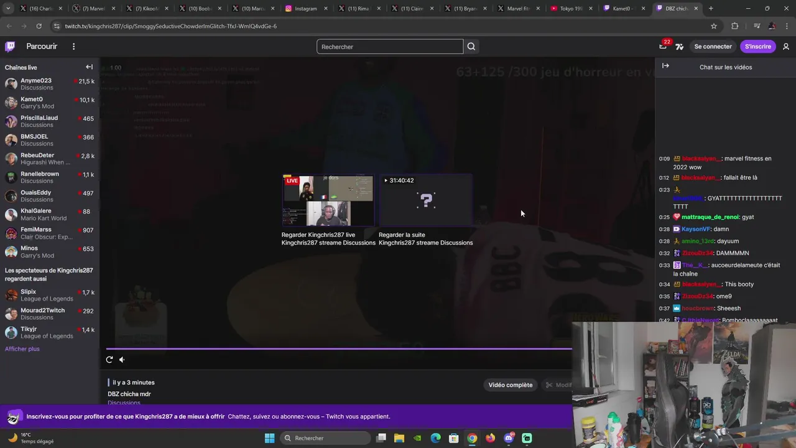Open Kamet0 channel in sidebar

pos(50,103)
